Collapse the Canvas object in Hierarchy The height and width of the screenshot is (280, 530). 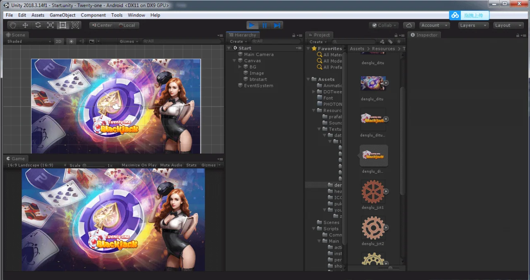pos(234,61)
